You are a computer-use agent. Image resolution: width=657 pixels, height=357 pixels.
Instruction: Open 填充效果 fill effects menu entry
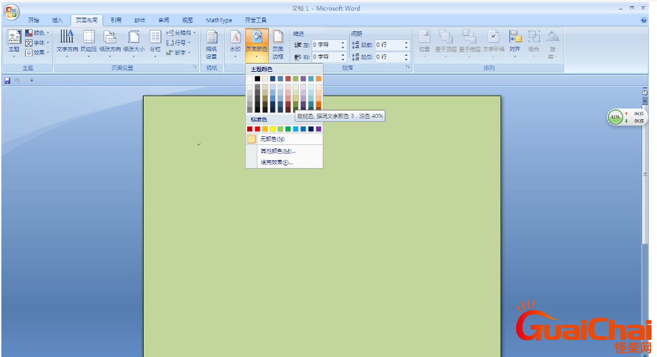coord(276,163)
